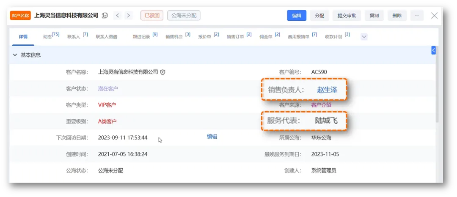Close the customer detail panel
Viewport: 457px width, 197px height.
pyautogui.click(x=434, y=16)
